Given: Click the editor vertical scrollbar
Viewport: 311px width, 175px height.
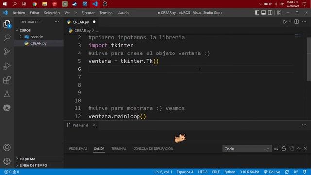Looking at the screenshot, I should [x=309, y=59].
